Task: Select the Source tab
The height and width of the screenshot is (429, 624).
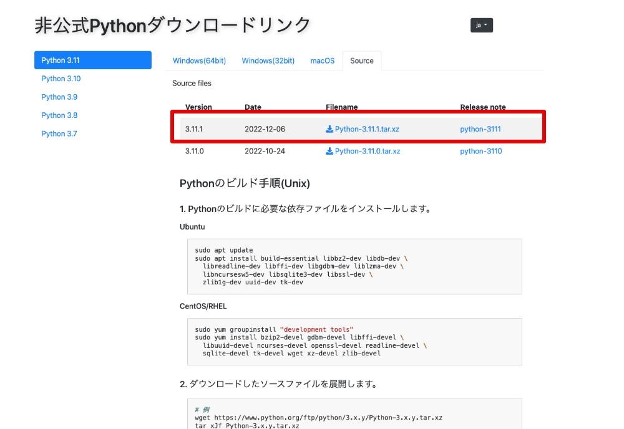Action: 362,61
